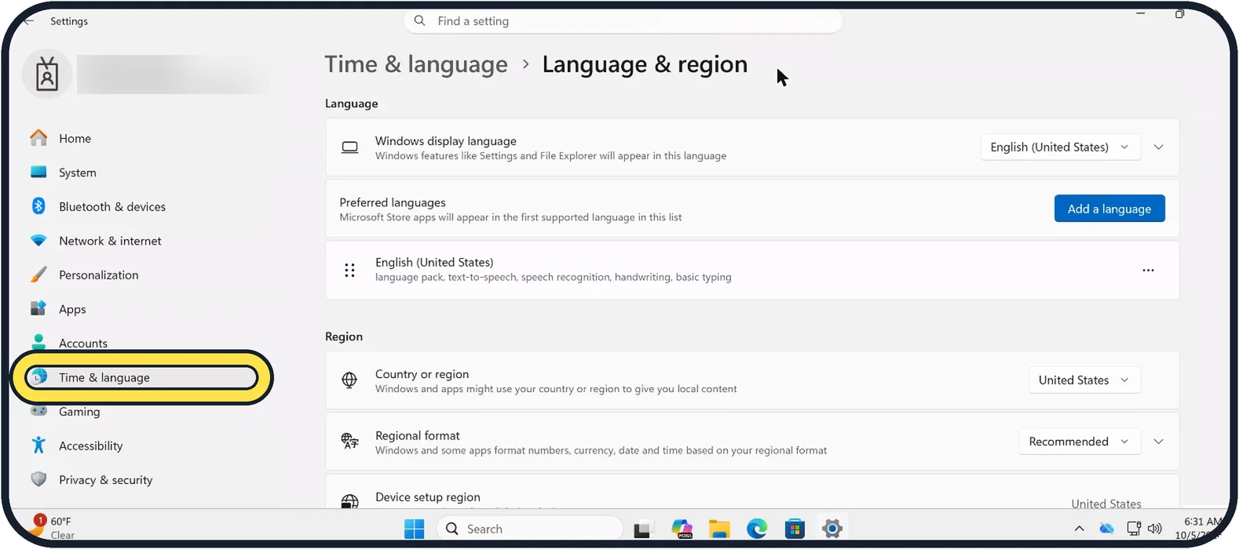Open the weather widget showing 60°F

point(53,528)
